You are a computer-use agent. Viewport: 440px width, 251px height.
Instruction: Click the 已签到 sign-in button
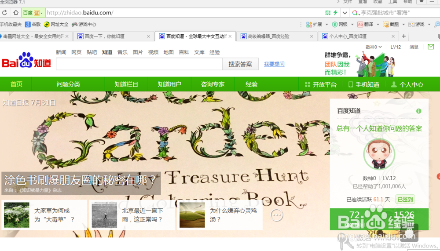pyautogui.click(x=405, y=200)
